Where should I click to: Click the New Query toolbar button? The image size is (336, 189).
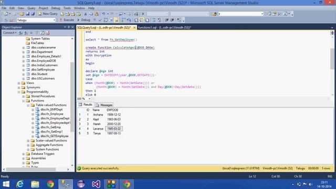tap(48, 14)
